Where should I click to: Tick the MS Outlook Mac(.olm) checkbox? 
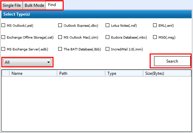click(x=60, y=37)
